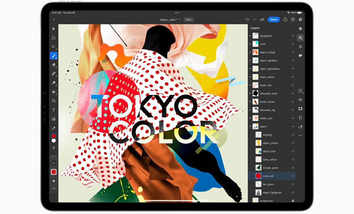Select the Type tool
The height and width of the screenshot is (214, 354).
click(x=53, y=110)
